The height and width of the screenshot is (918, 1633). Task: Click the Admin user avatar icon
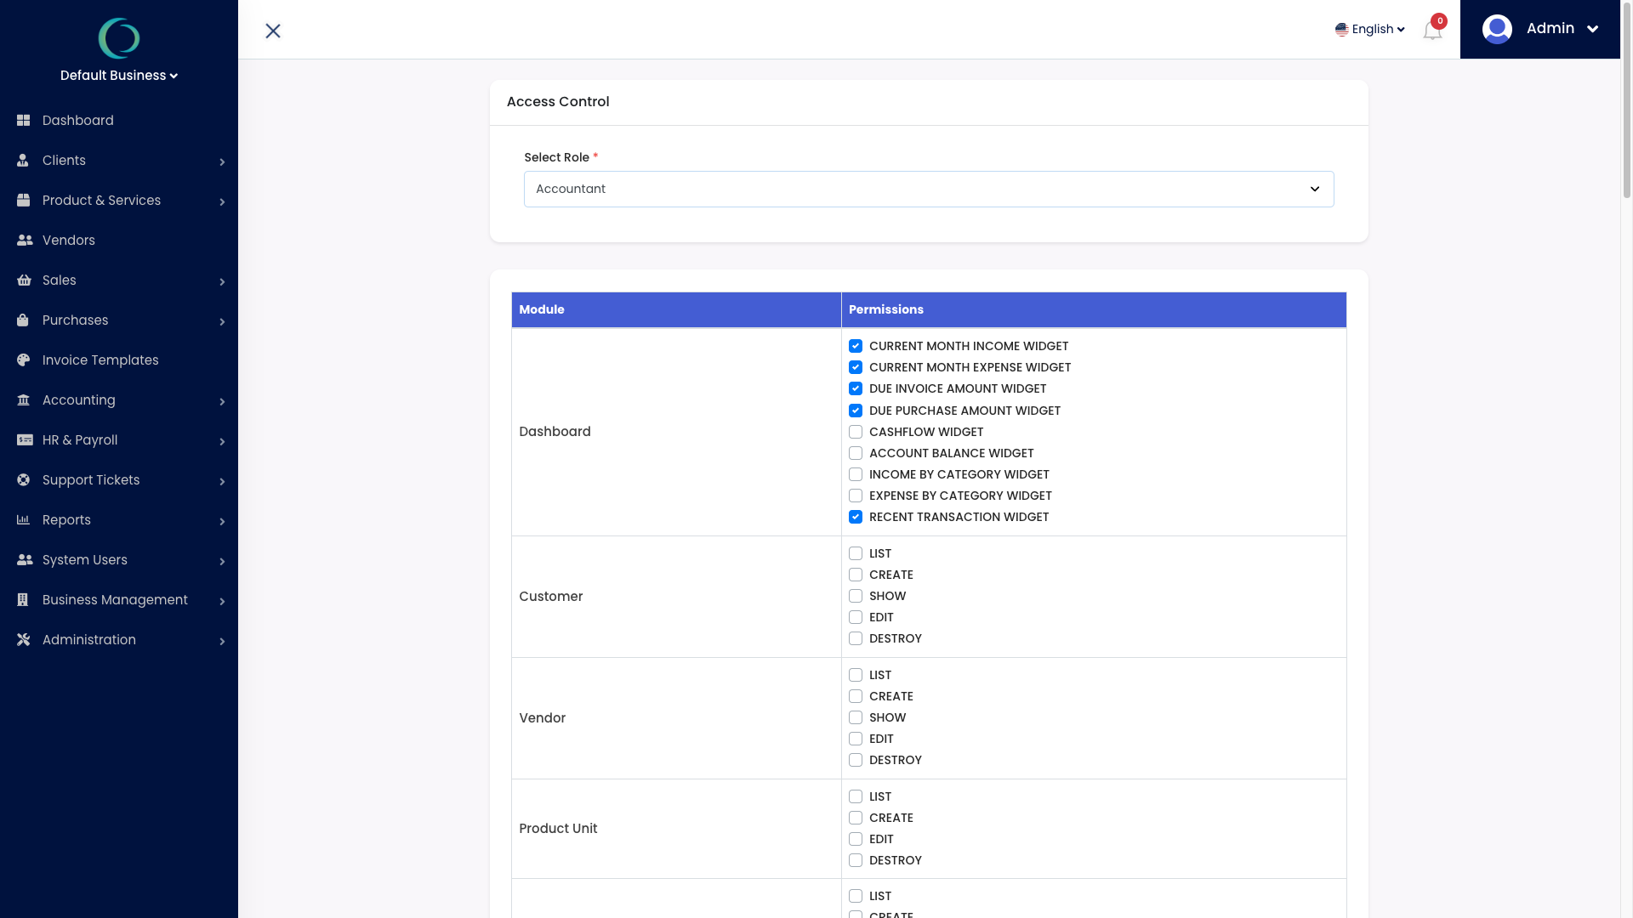tap(1497, 29)
